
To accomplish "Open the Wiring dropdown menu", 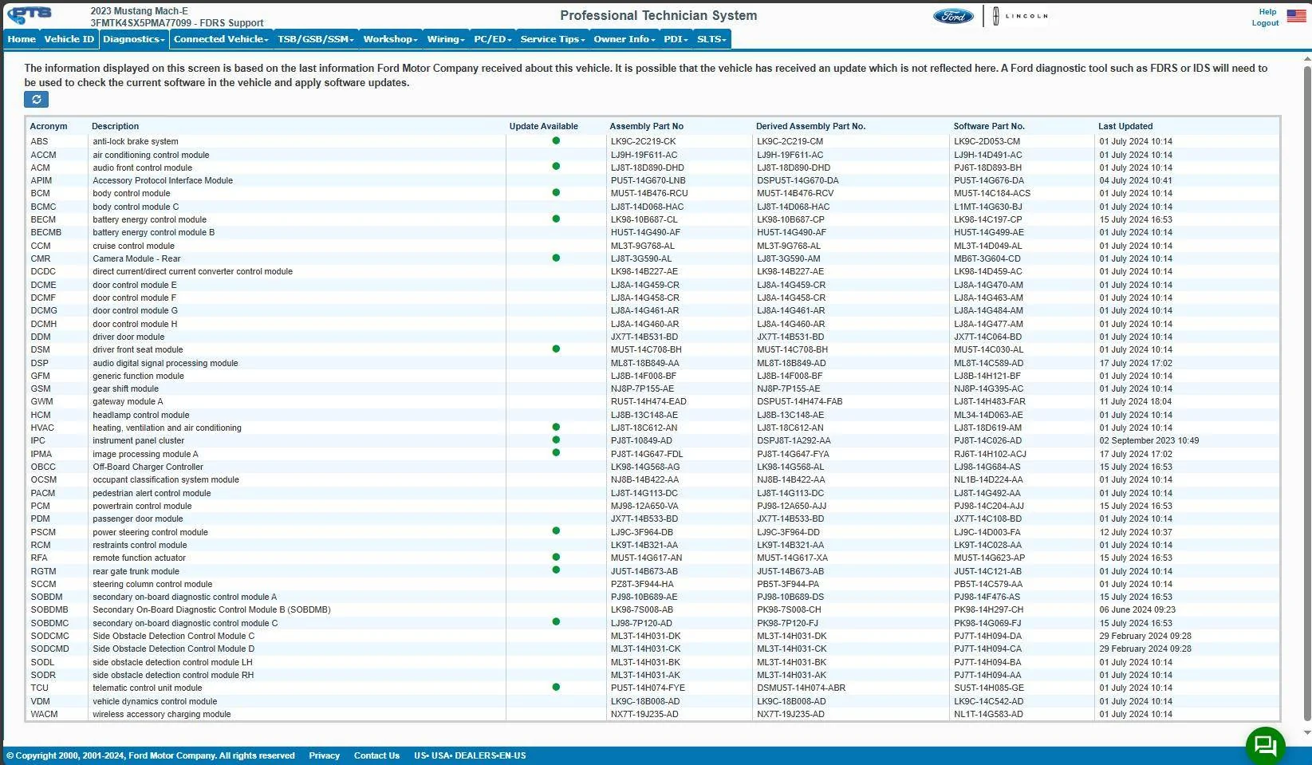I will 445,39.
